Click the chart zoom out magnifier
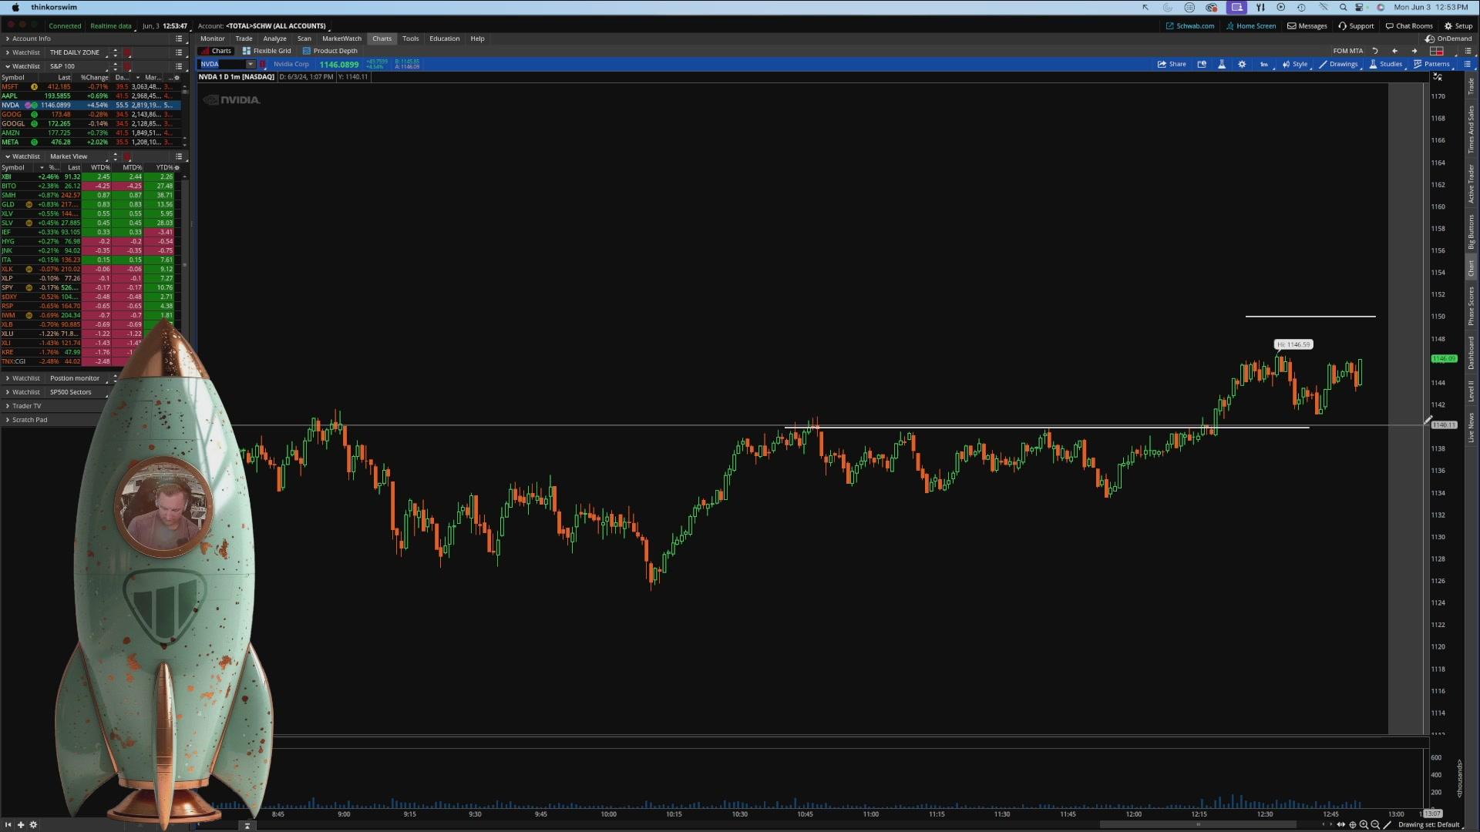The image size is (1480, 832). (x=1375, y=824)
